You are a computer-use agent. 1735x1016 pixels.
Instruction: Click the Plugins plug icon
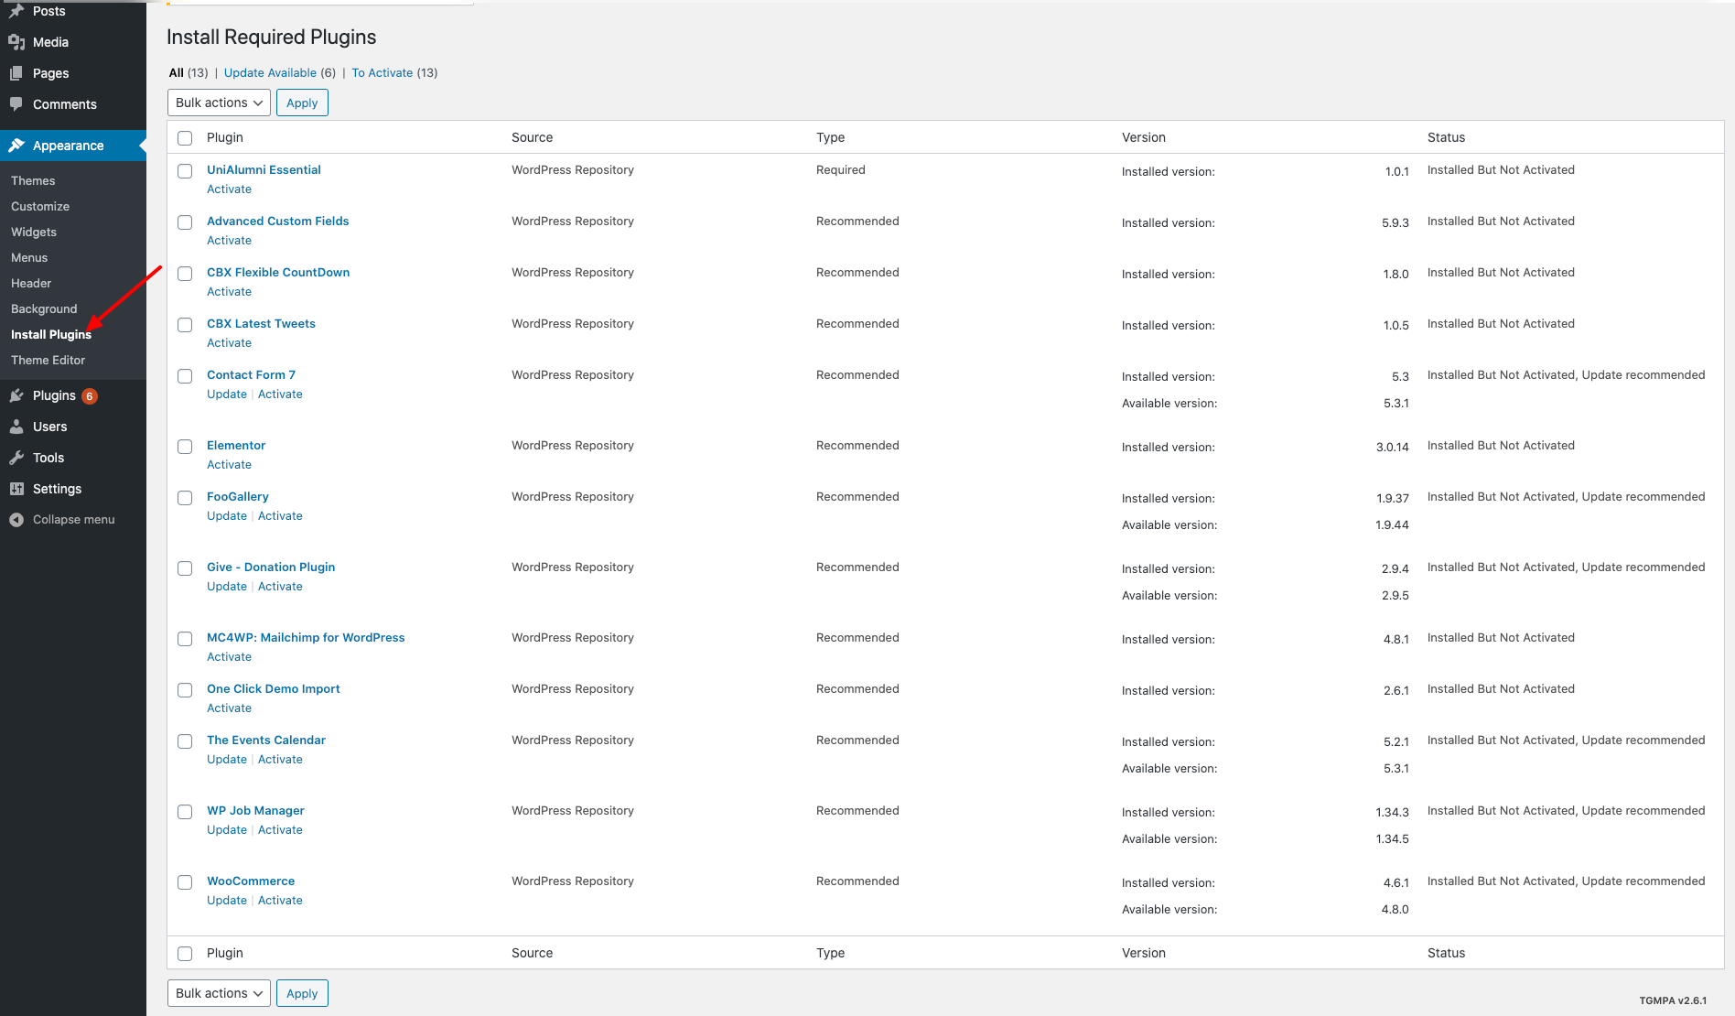[16, 395]
